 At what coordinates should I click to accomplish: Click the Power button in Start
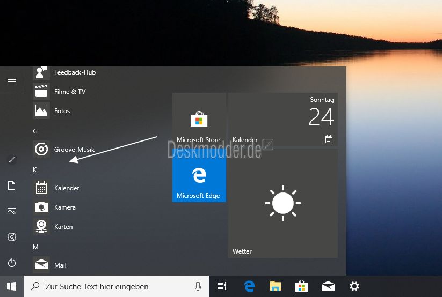pos(12,263)
